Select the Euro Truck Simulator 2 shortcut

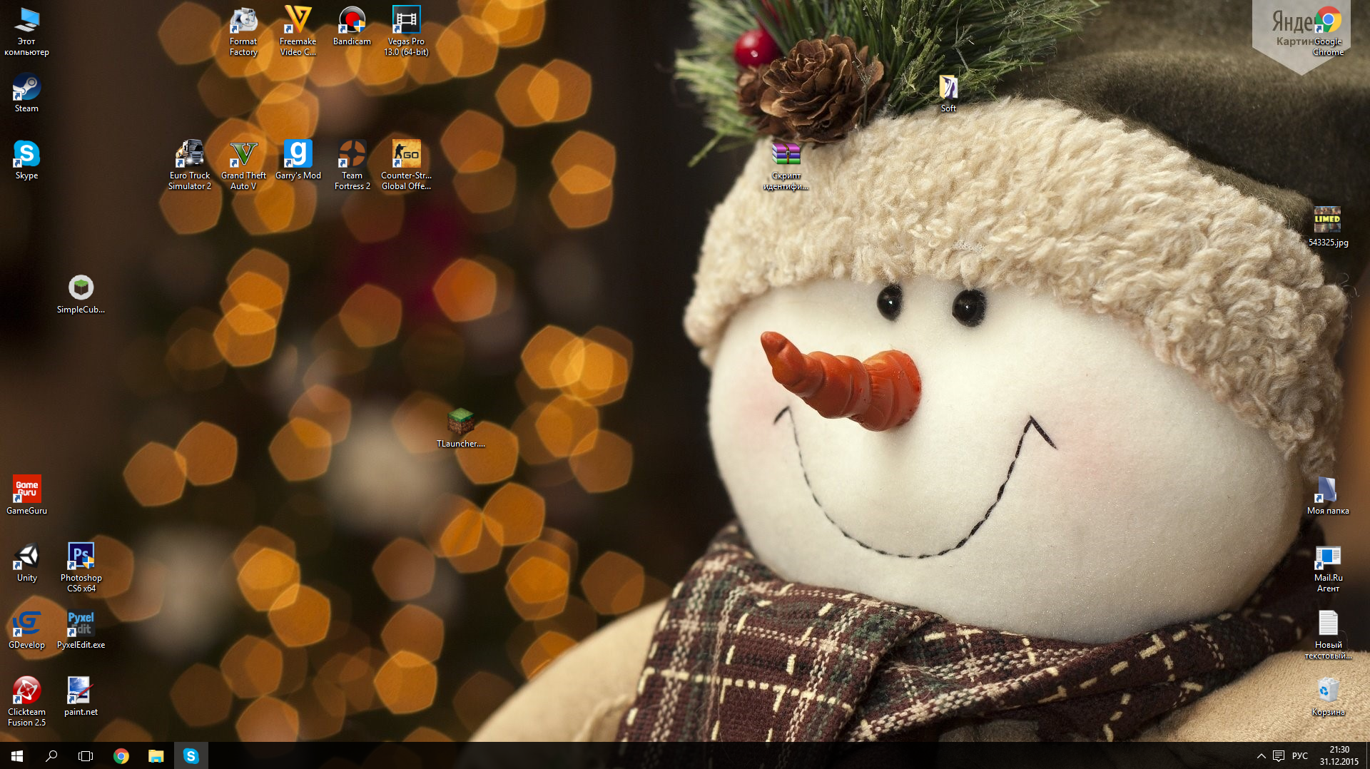189,165
